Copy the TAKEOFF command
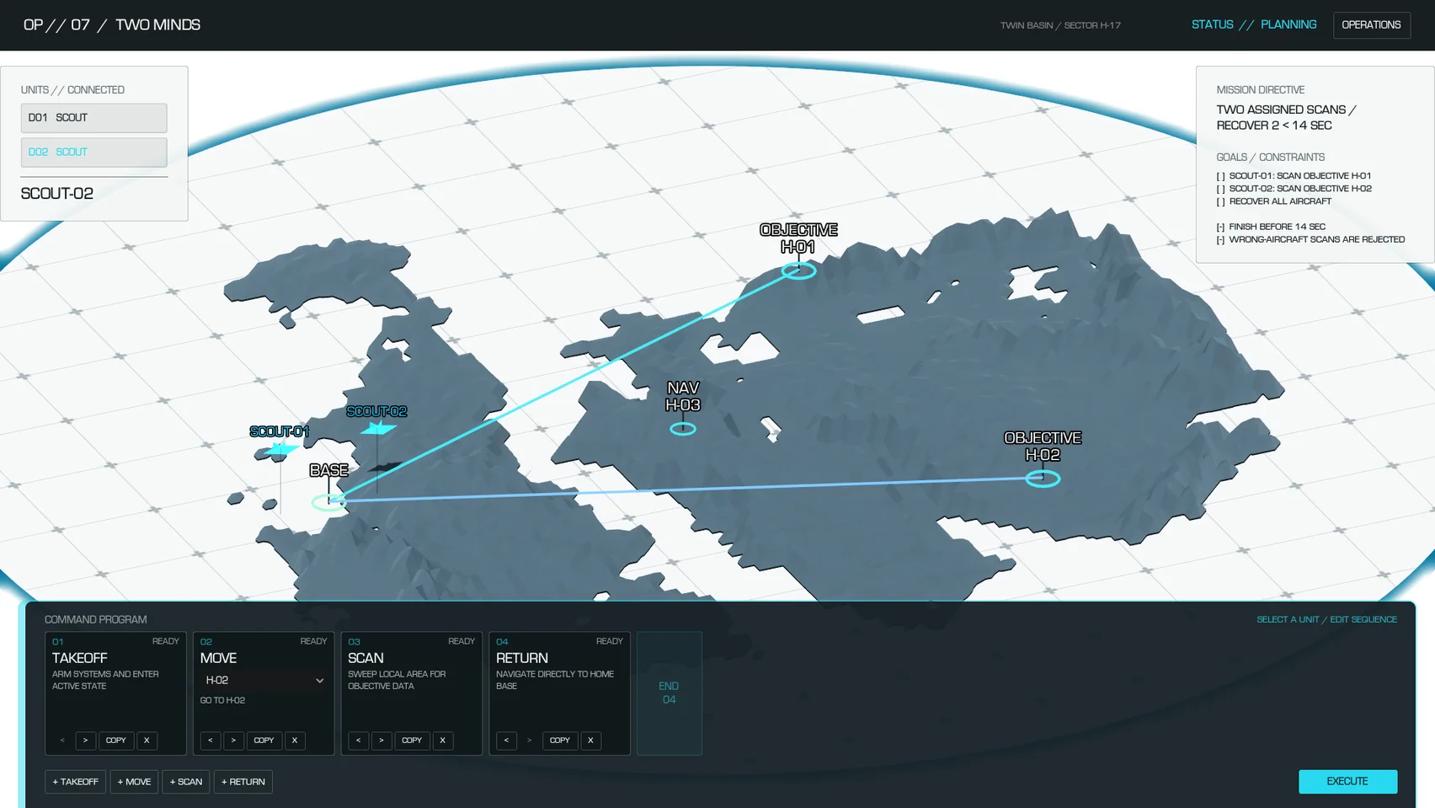The height and width of the screenshot is (808, 1435). click(x=116, y=741)
